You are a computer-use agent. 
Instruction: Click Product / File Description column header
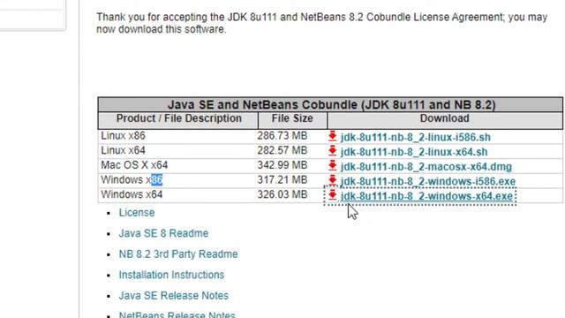coord(178,120)
